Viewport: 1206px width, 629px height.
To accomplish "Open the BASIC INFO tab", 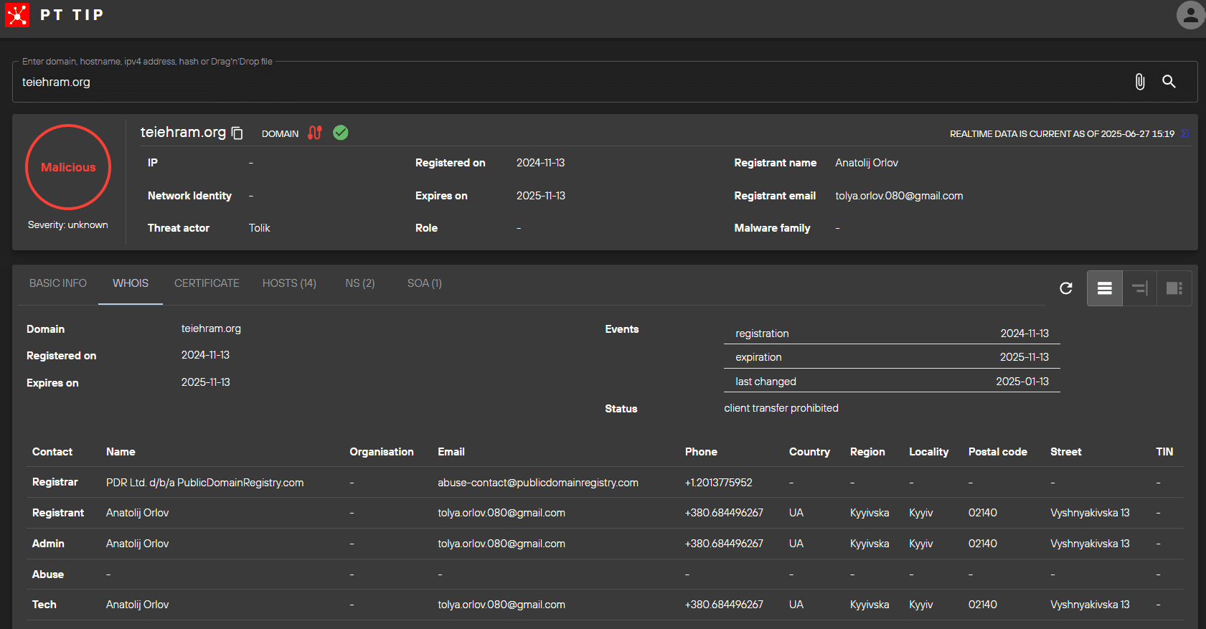I will (x=58, y=283).
